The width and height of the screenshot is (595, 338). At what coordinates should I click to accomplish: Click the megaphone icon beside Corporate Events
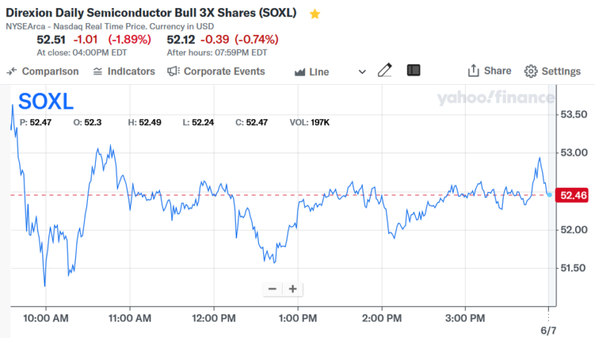173,71
